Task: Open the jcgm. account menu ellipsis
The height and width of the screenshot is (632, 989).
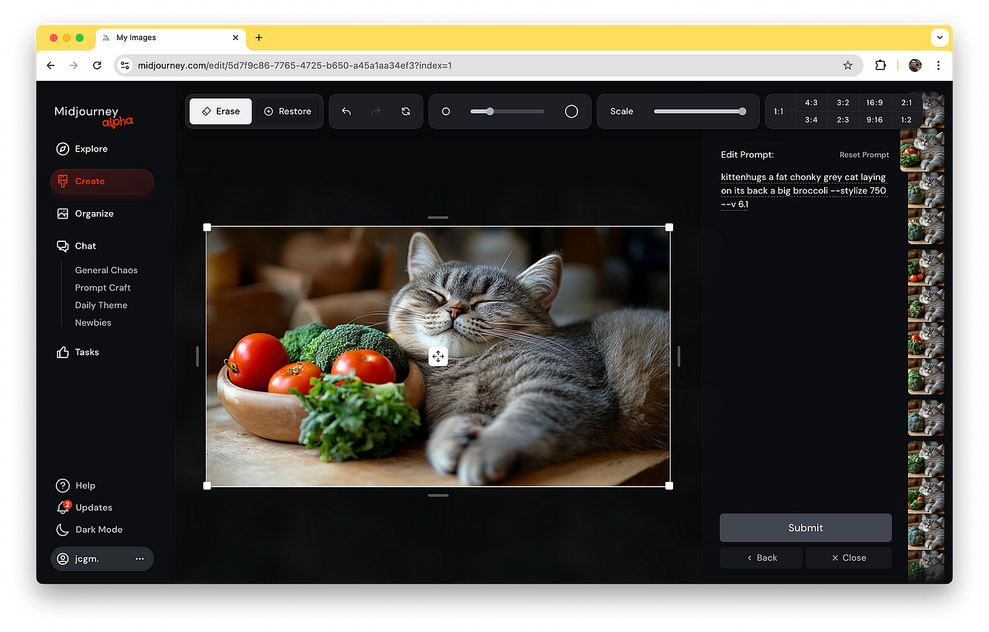Action: (140, 559)
